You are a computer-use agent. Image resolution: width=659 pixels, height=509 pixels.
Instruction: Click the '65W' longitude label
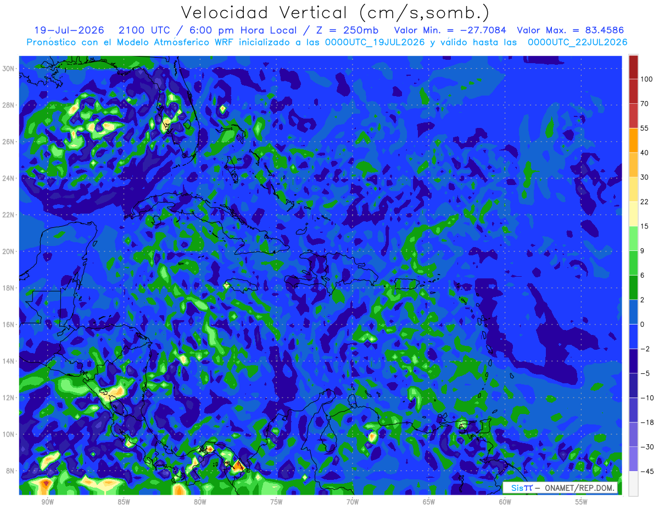429,502
